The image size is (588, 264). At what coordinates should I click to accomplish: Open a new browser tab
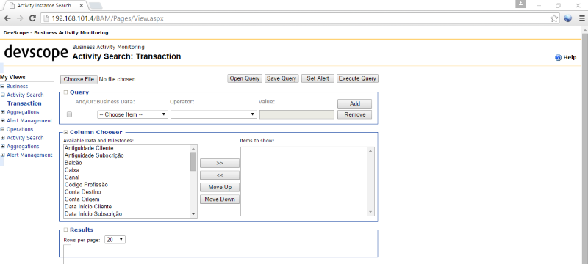pos(96,5)
